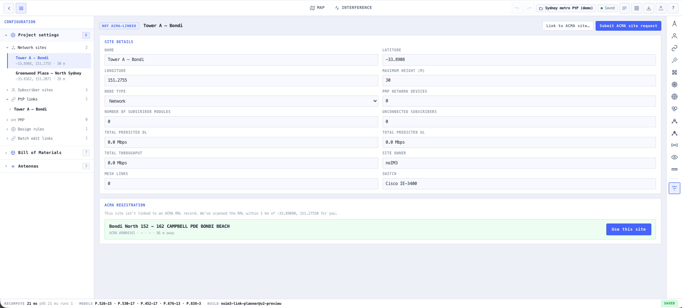Toggle the eye visibility icon
Image resolution: width=682 pixels, height=308 pixels.
click(675, 157)
